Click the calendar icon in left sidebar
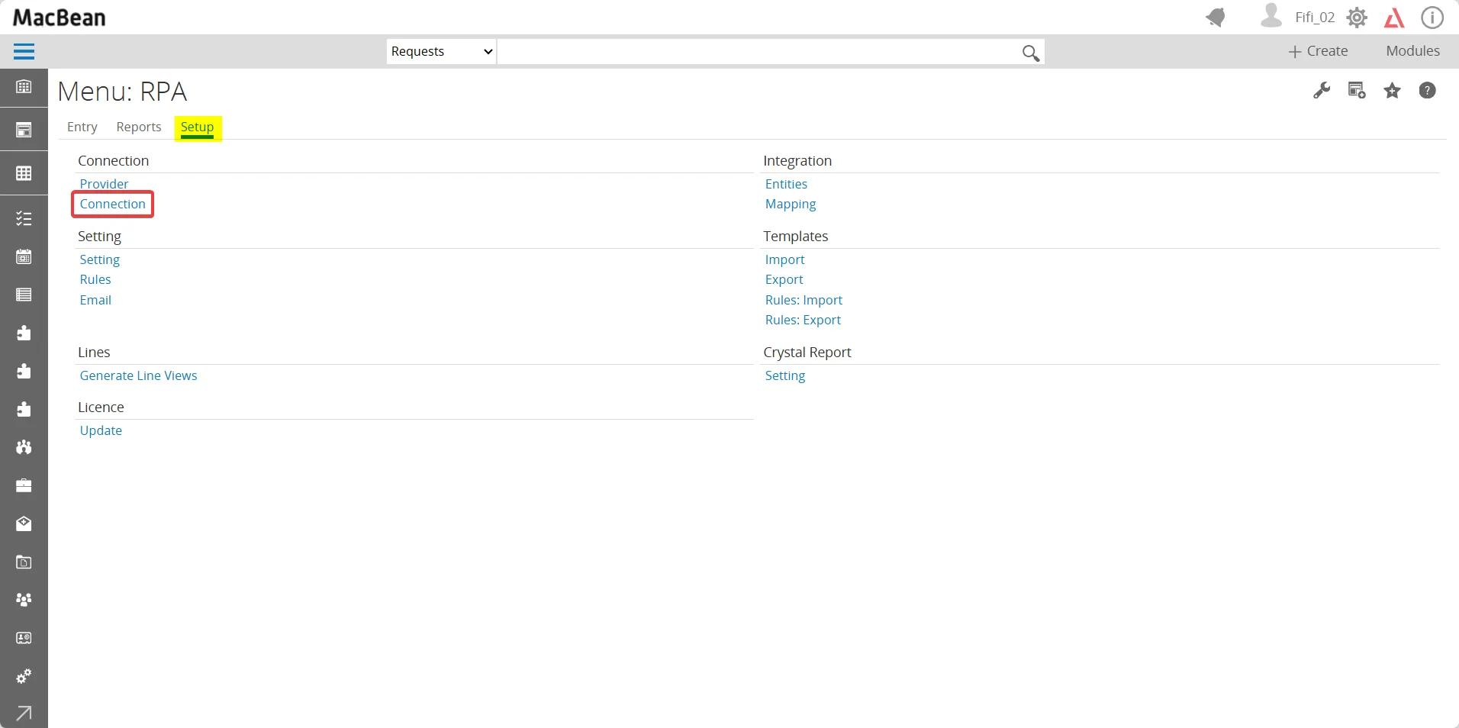The width and height of the screenshot is (1459, 728). click(x=24, y=256)
